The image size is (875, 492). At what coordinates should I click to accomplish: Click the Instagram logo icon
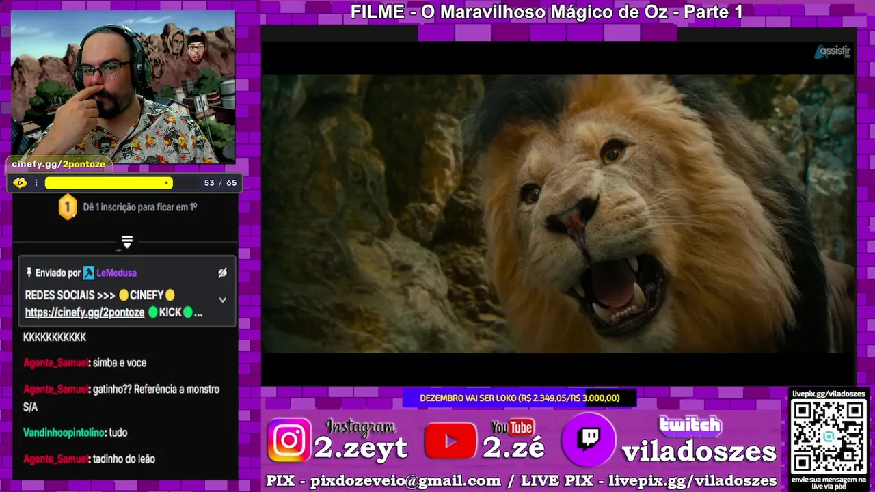pos(289,440)
